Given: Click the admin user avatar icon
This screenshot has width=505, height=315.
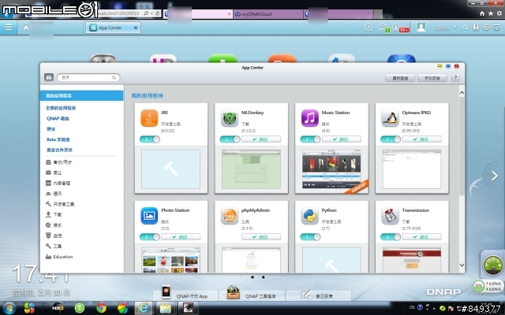Looking at the screenshot, I should click(x=421, y=28).
